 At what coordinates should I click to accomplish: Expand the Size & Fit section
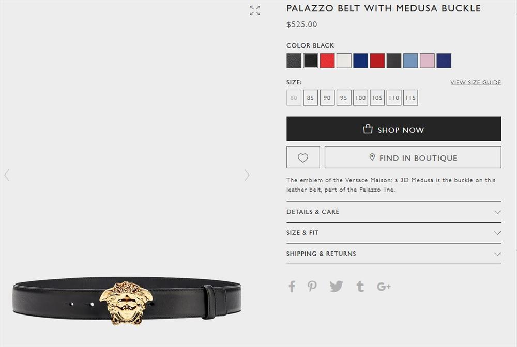click(x=393, y=233)
